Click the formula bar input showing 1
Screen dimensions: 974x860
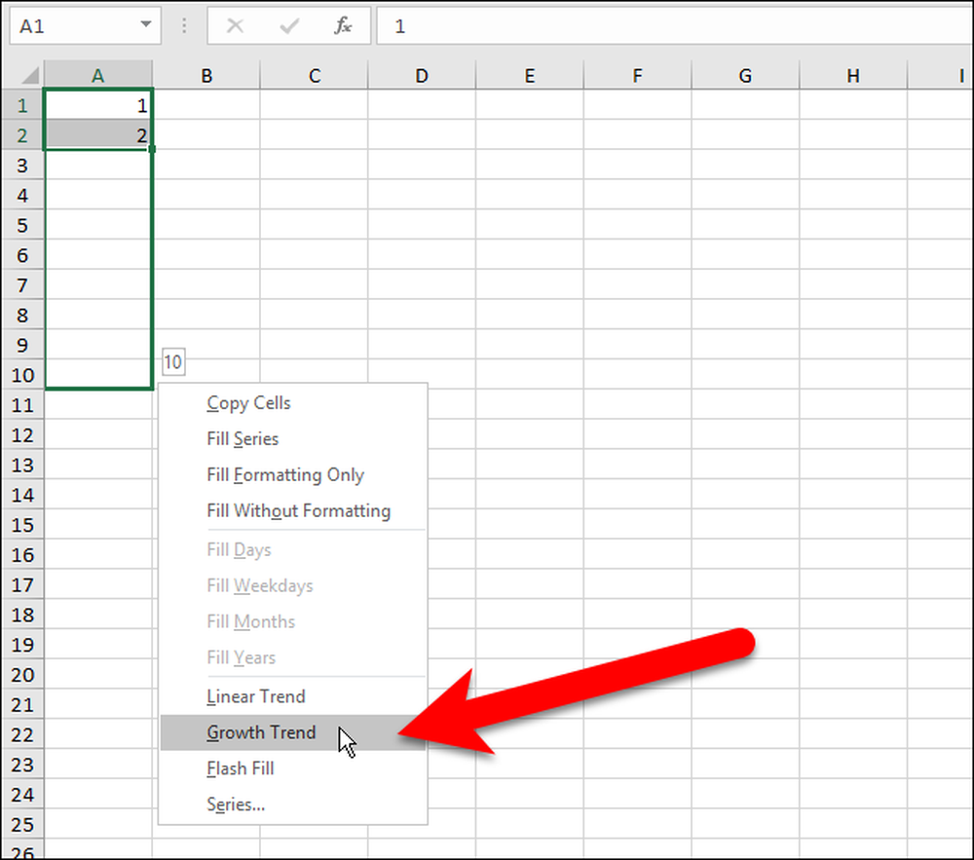[x=675, y=26]
